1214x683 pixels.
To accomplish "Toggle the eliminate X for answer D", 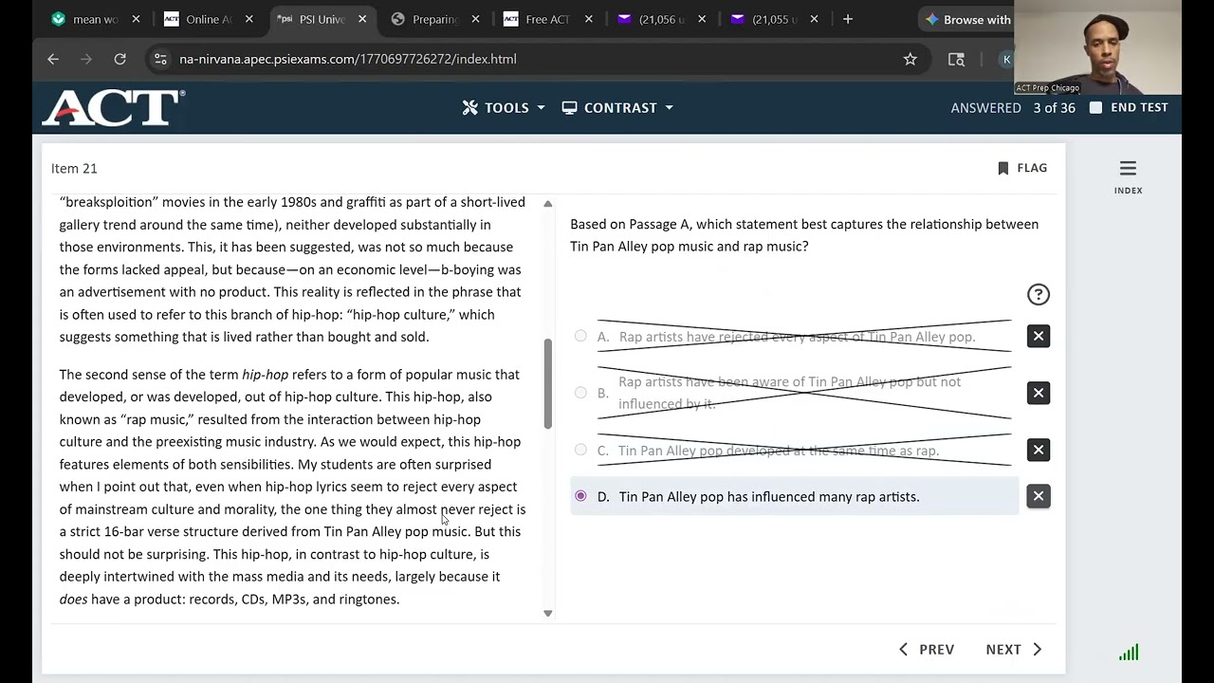I will pyautogui.click(x=1039, y=496).
